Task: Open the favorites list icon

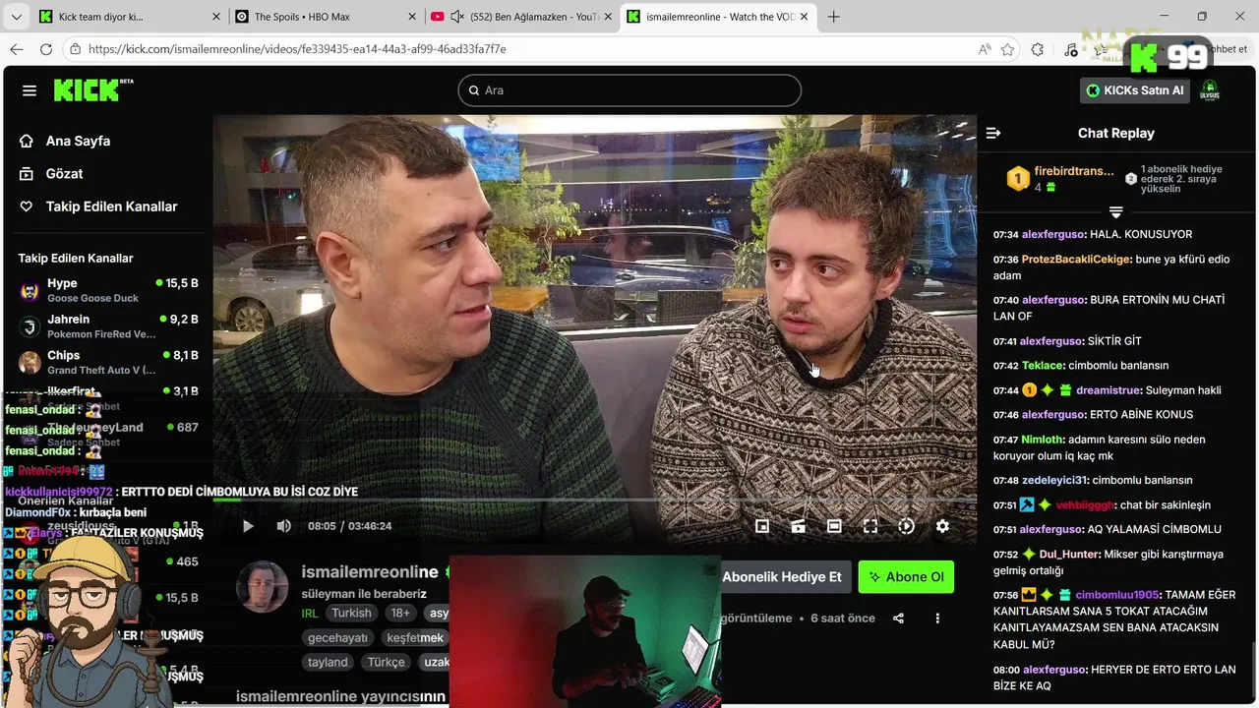Action: coord(1099,49)
